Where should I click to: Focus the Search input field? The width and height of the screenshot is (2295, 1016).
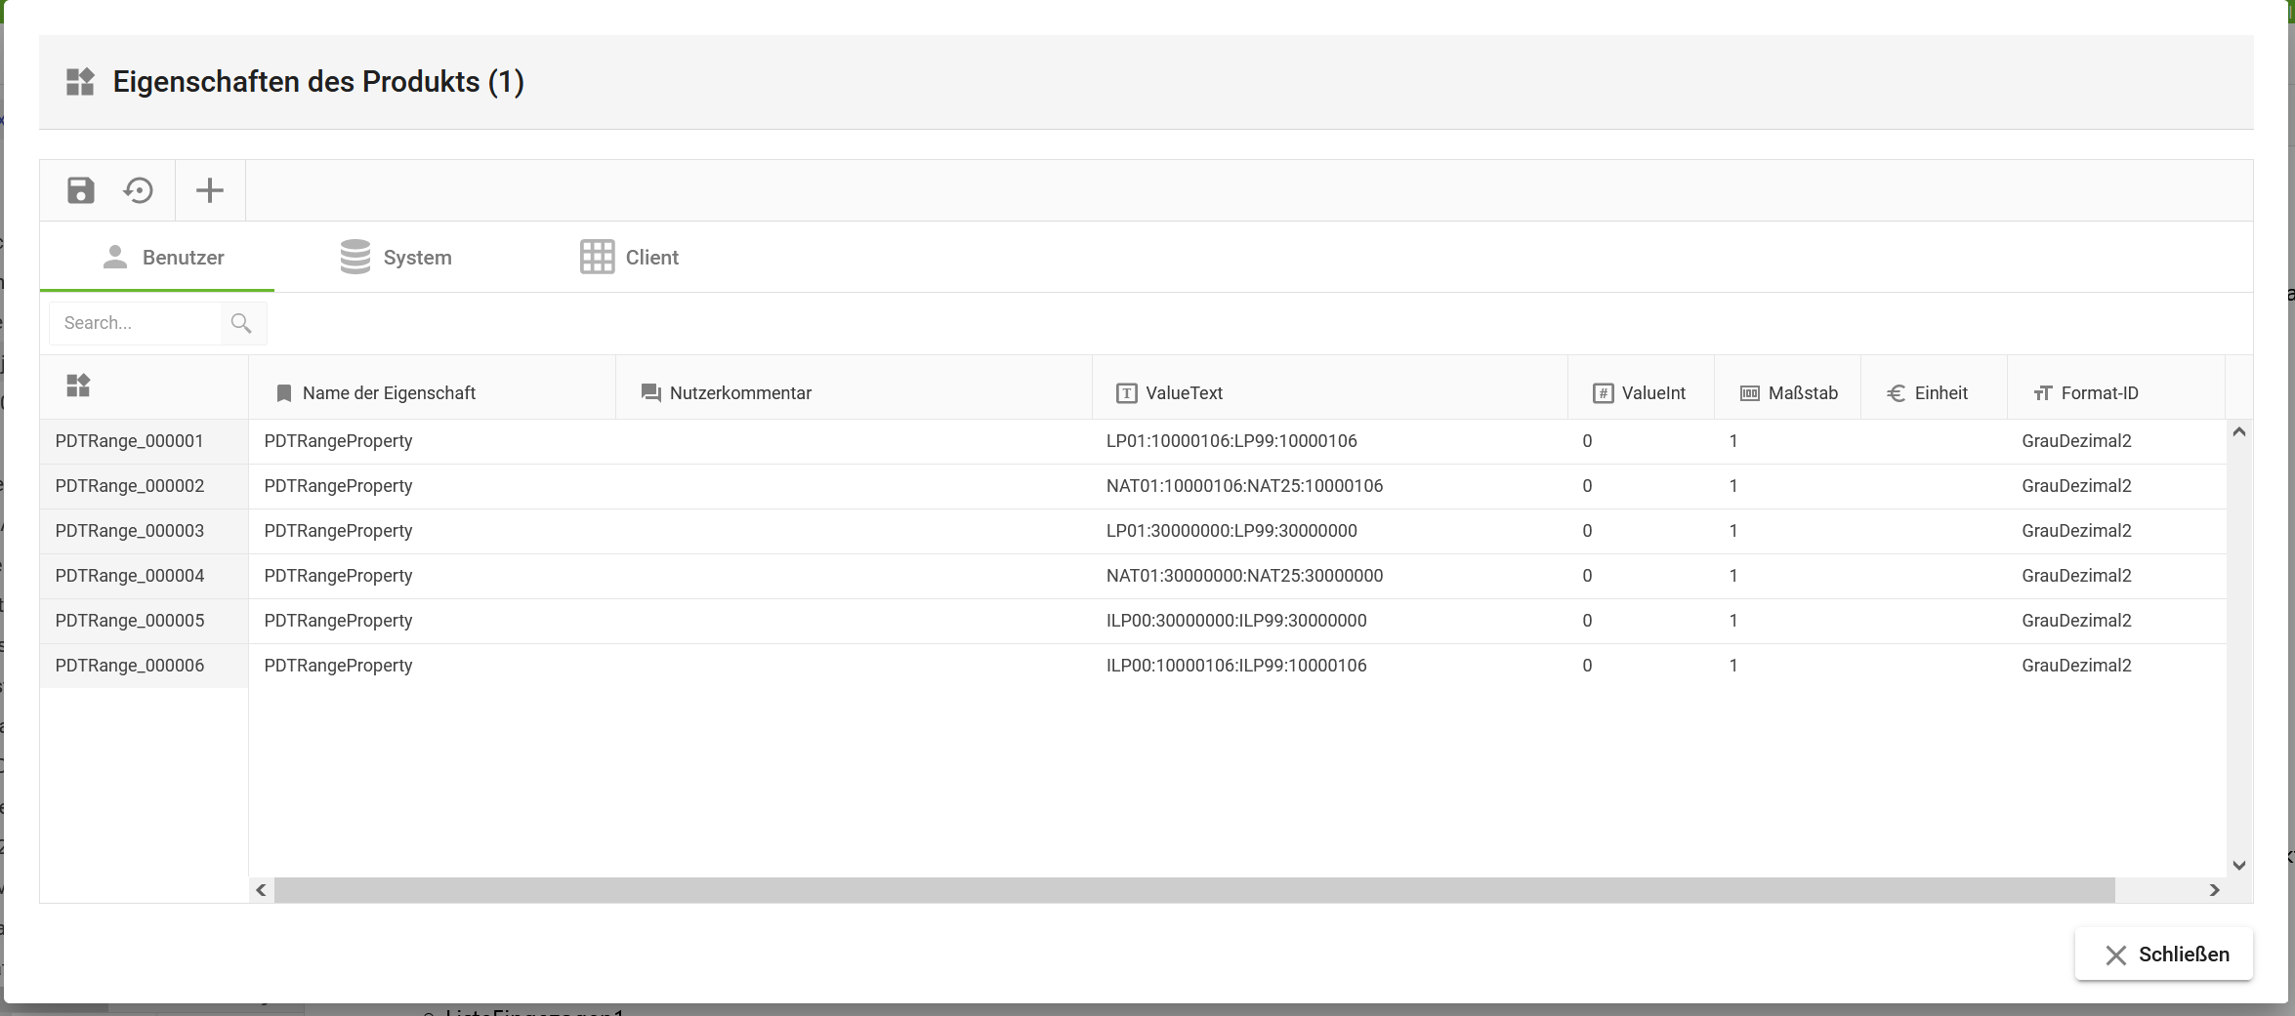click(137, 323)
